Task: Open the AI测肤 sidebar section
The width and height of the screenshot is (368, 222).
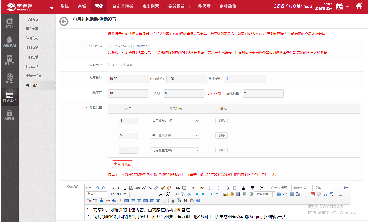Action: [x=10, y=115]
